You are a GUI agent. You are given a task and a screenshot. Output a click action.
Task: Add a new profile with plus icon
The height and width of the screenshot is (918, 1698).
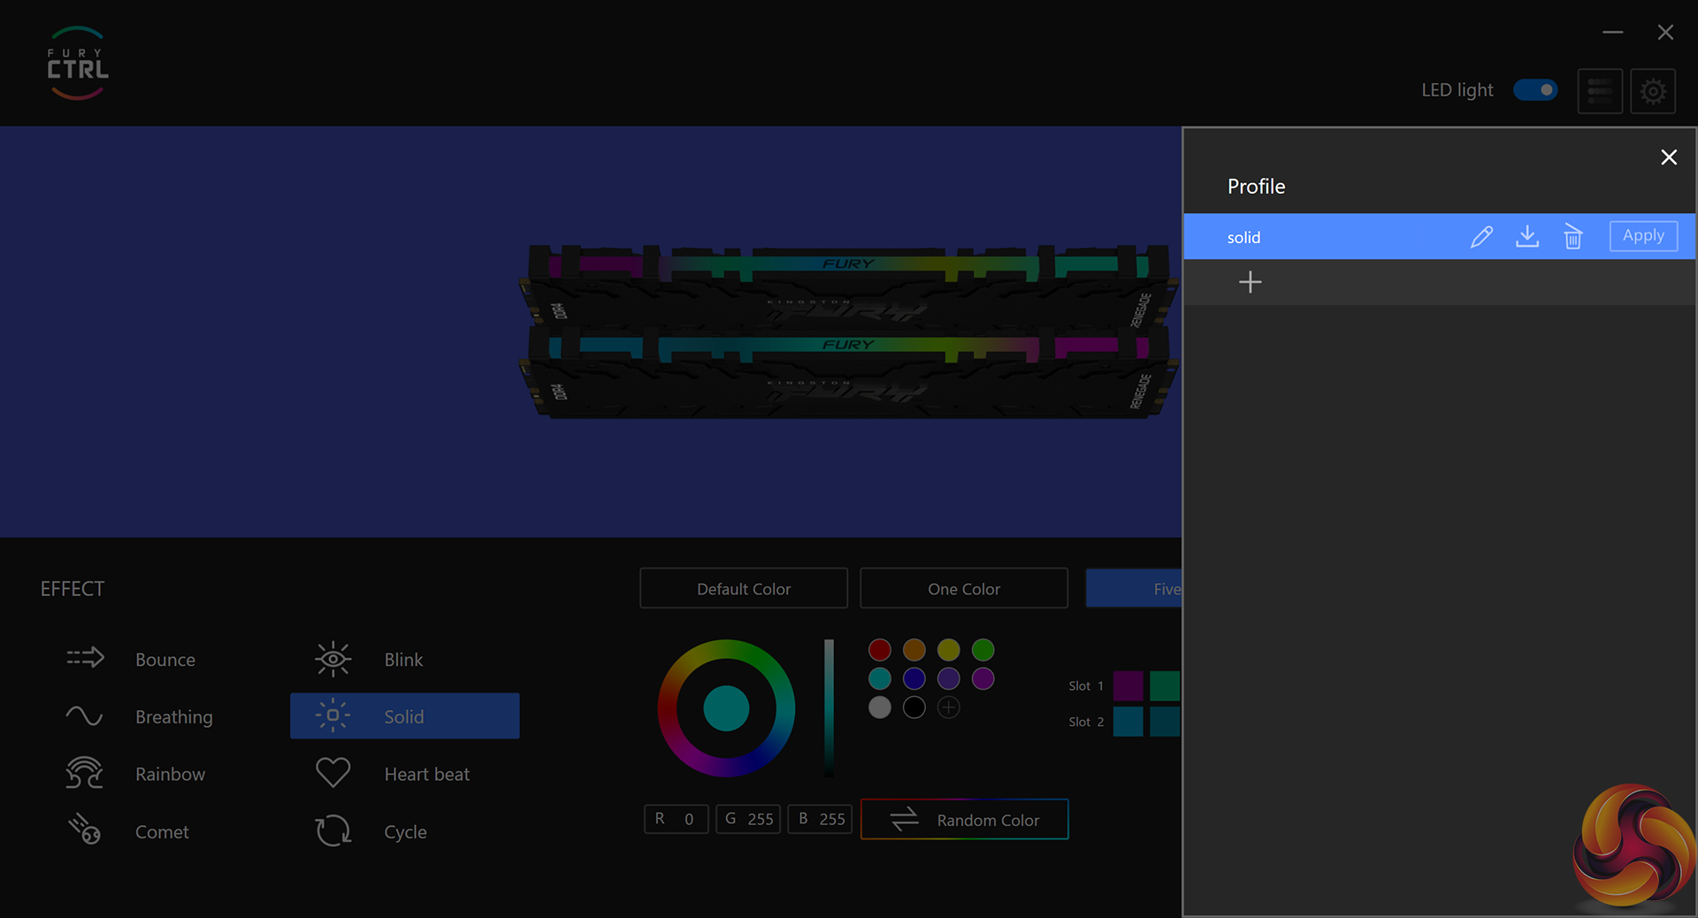click(x=1250, y=282)
